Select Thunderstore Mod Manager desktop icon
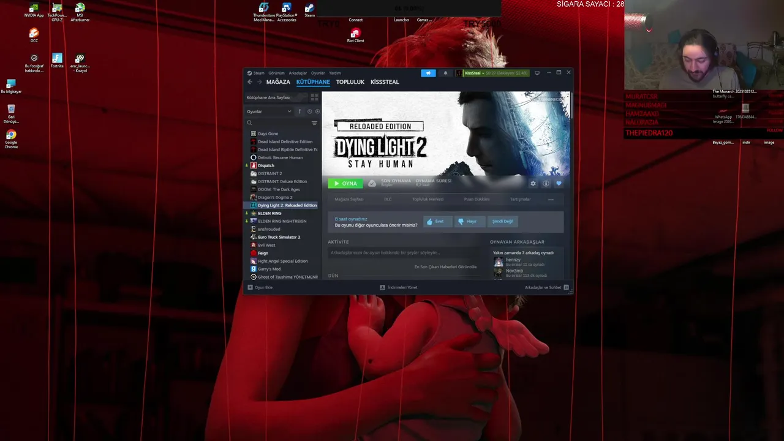784x441 pixels. (263, 12)
